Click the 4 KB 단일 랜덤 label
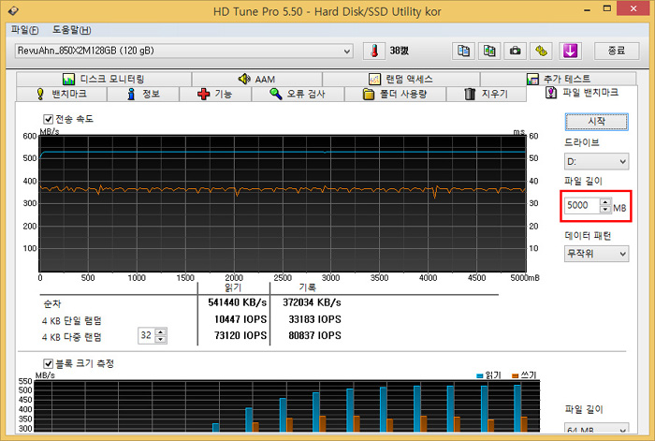The height and width of the screenshot is (441, 655). point(71,320)
